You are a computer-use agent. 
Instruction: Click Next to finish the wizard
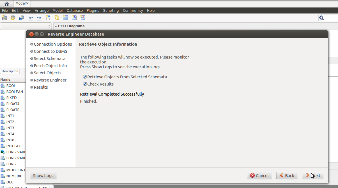coord(313,175)
